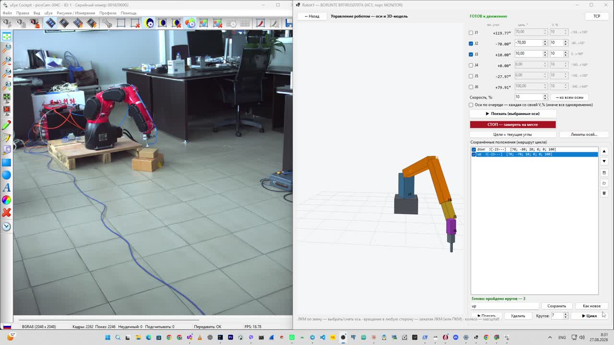
Task: Uncheck the J3 axis checkbox
Action: (x=471, y=54)
